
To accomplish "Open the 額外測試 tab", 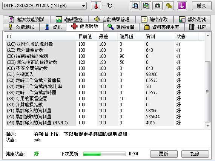I will pos(192,19).
